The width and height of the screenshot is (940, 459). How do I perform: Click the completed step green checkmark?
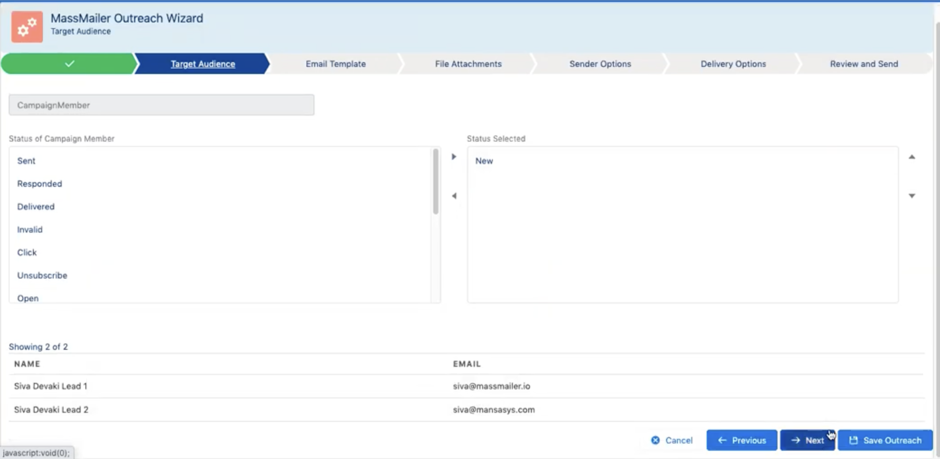69,64
